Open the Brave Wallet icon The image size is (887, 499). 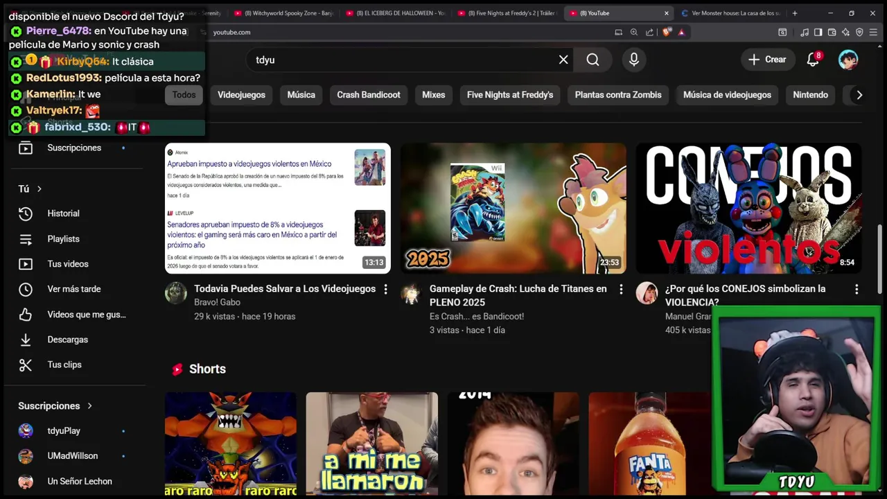point(832,32)
